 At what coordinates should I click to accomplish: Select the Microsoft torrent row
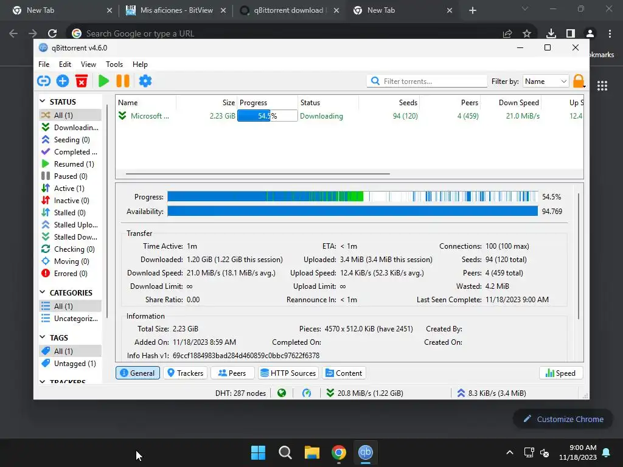pos(349,116)
